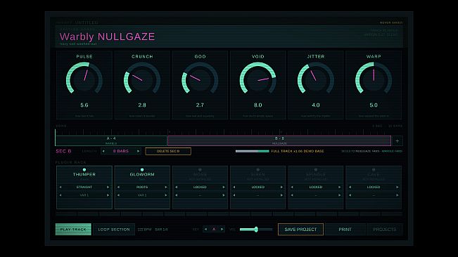Step key selector down from A
This screenshot has height=257, width=458.
[205, 230]
